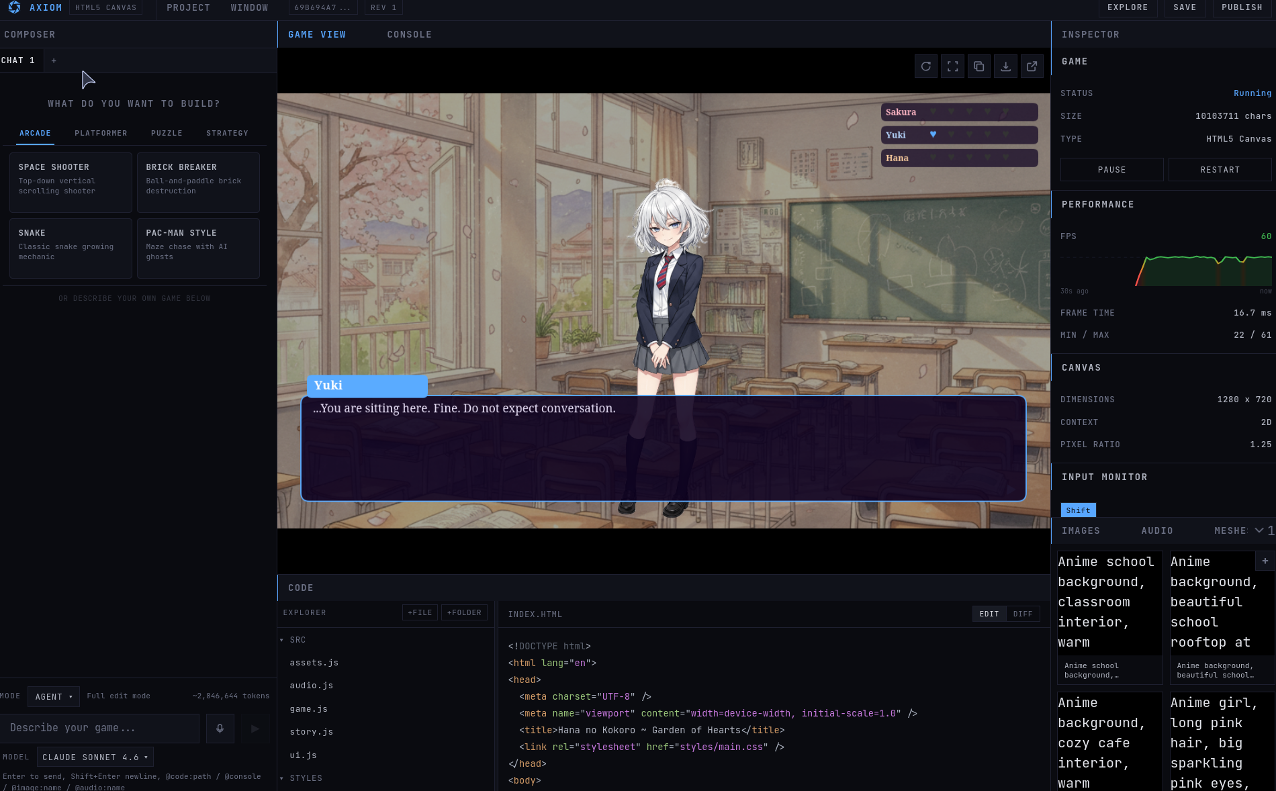Screen dimensions: 1276x791
Task: Click the REV 1 revision label
Action: pos(383,7)
